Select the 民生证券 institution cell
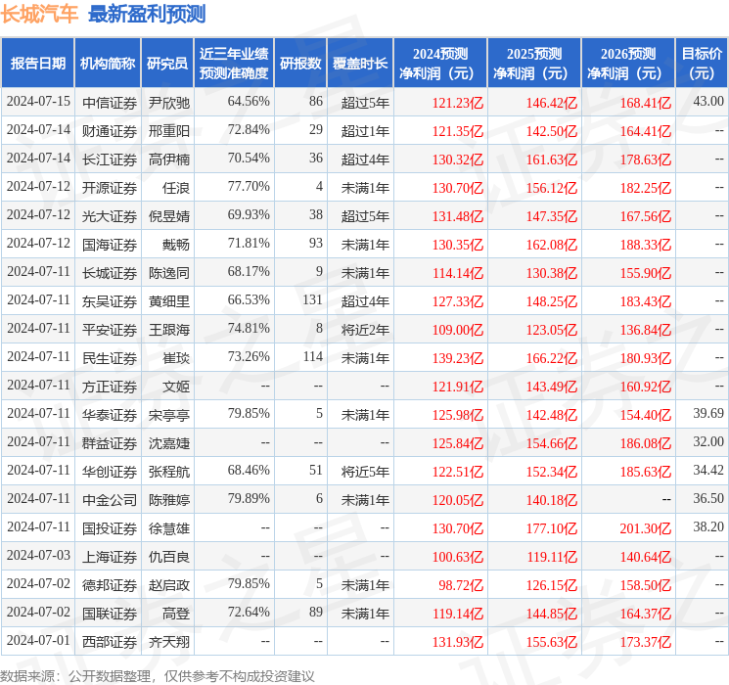This screenshot has height=685, width=729. point(110,358)
